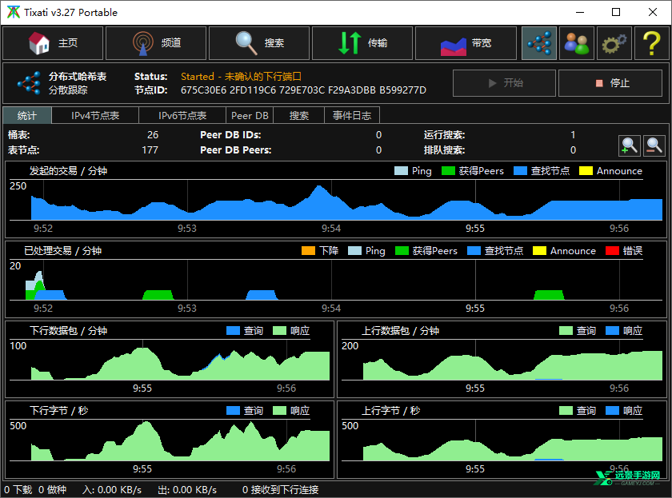The width and height of the screenshot is (672, 498).
Task: Switch to the IPv6节点表 tab
Action: pyautogui.click(x=182, y=116)
